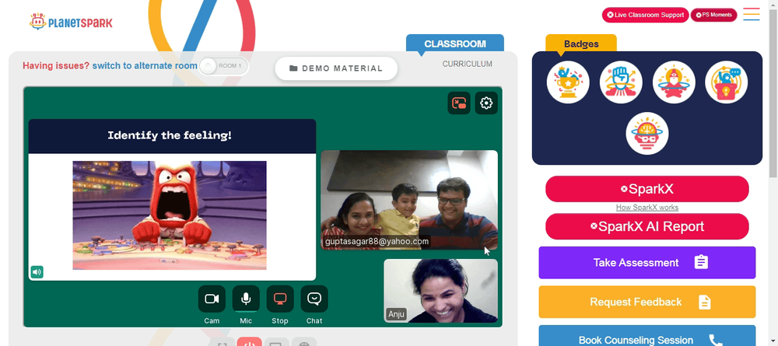Click the brain lightbulb badge

coord(647,133)
